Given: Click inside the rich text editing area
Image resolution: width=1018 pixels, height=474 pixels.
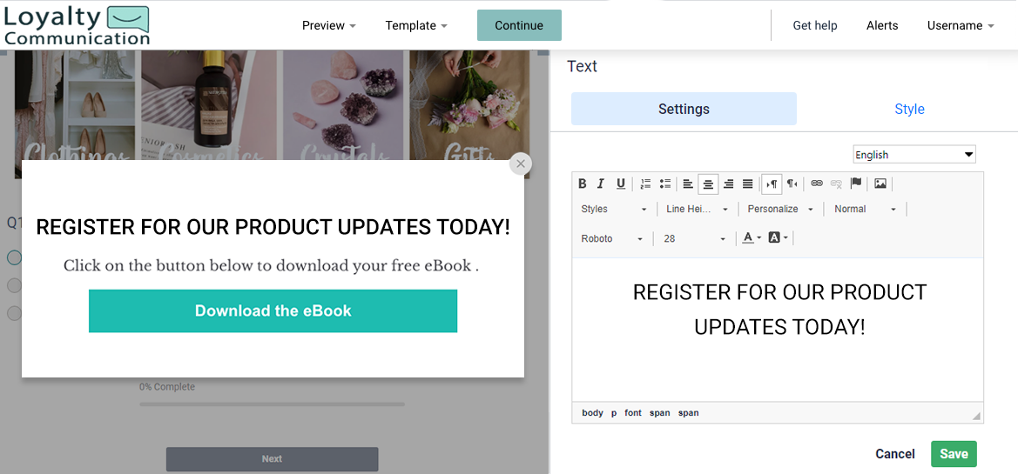Looking at the screenshot, I should click(778, 330).
